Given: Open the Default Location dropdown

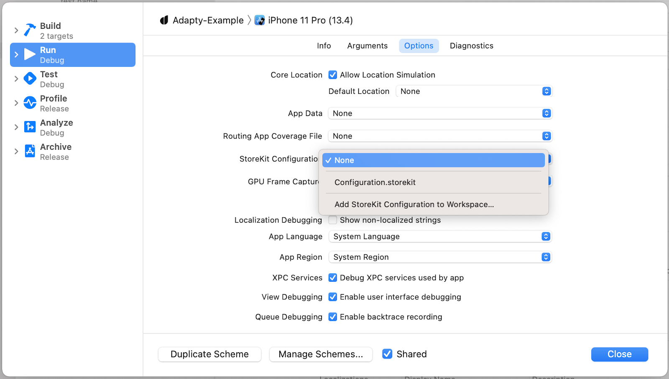Looking at the screenshot, I should pos(474,91).
